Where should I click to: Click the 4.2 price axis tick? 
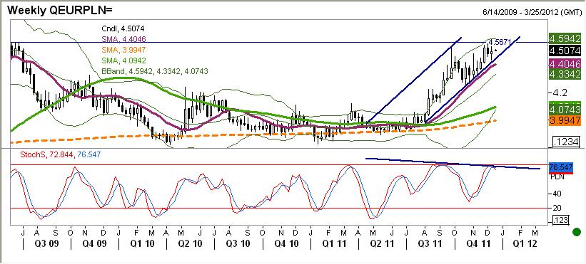tap(560, 92)
